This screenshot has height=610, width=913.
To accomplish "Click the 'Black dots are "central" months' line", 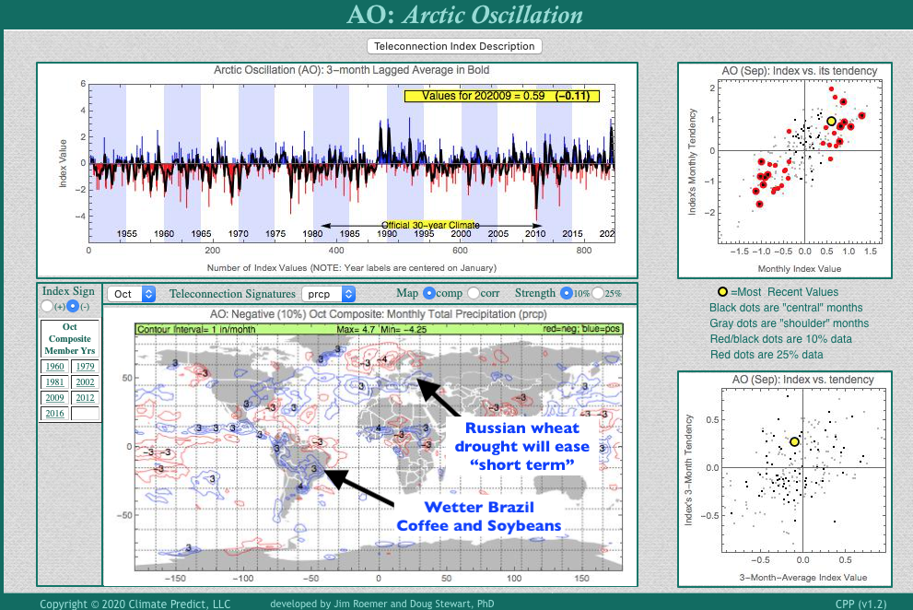I will (x=786, y=308).
